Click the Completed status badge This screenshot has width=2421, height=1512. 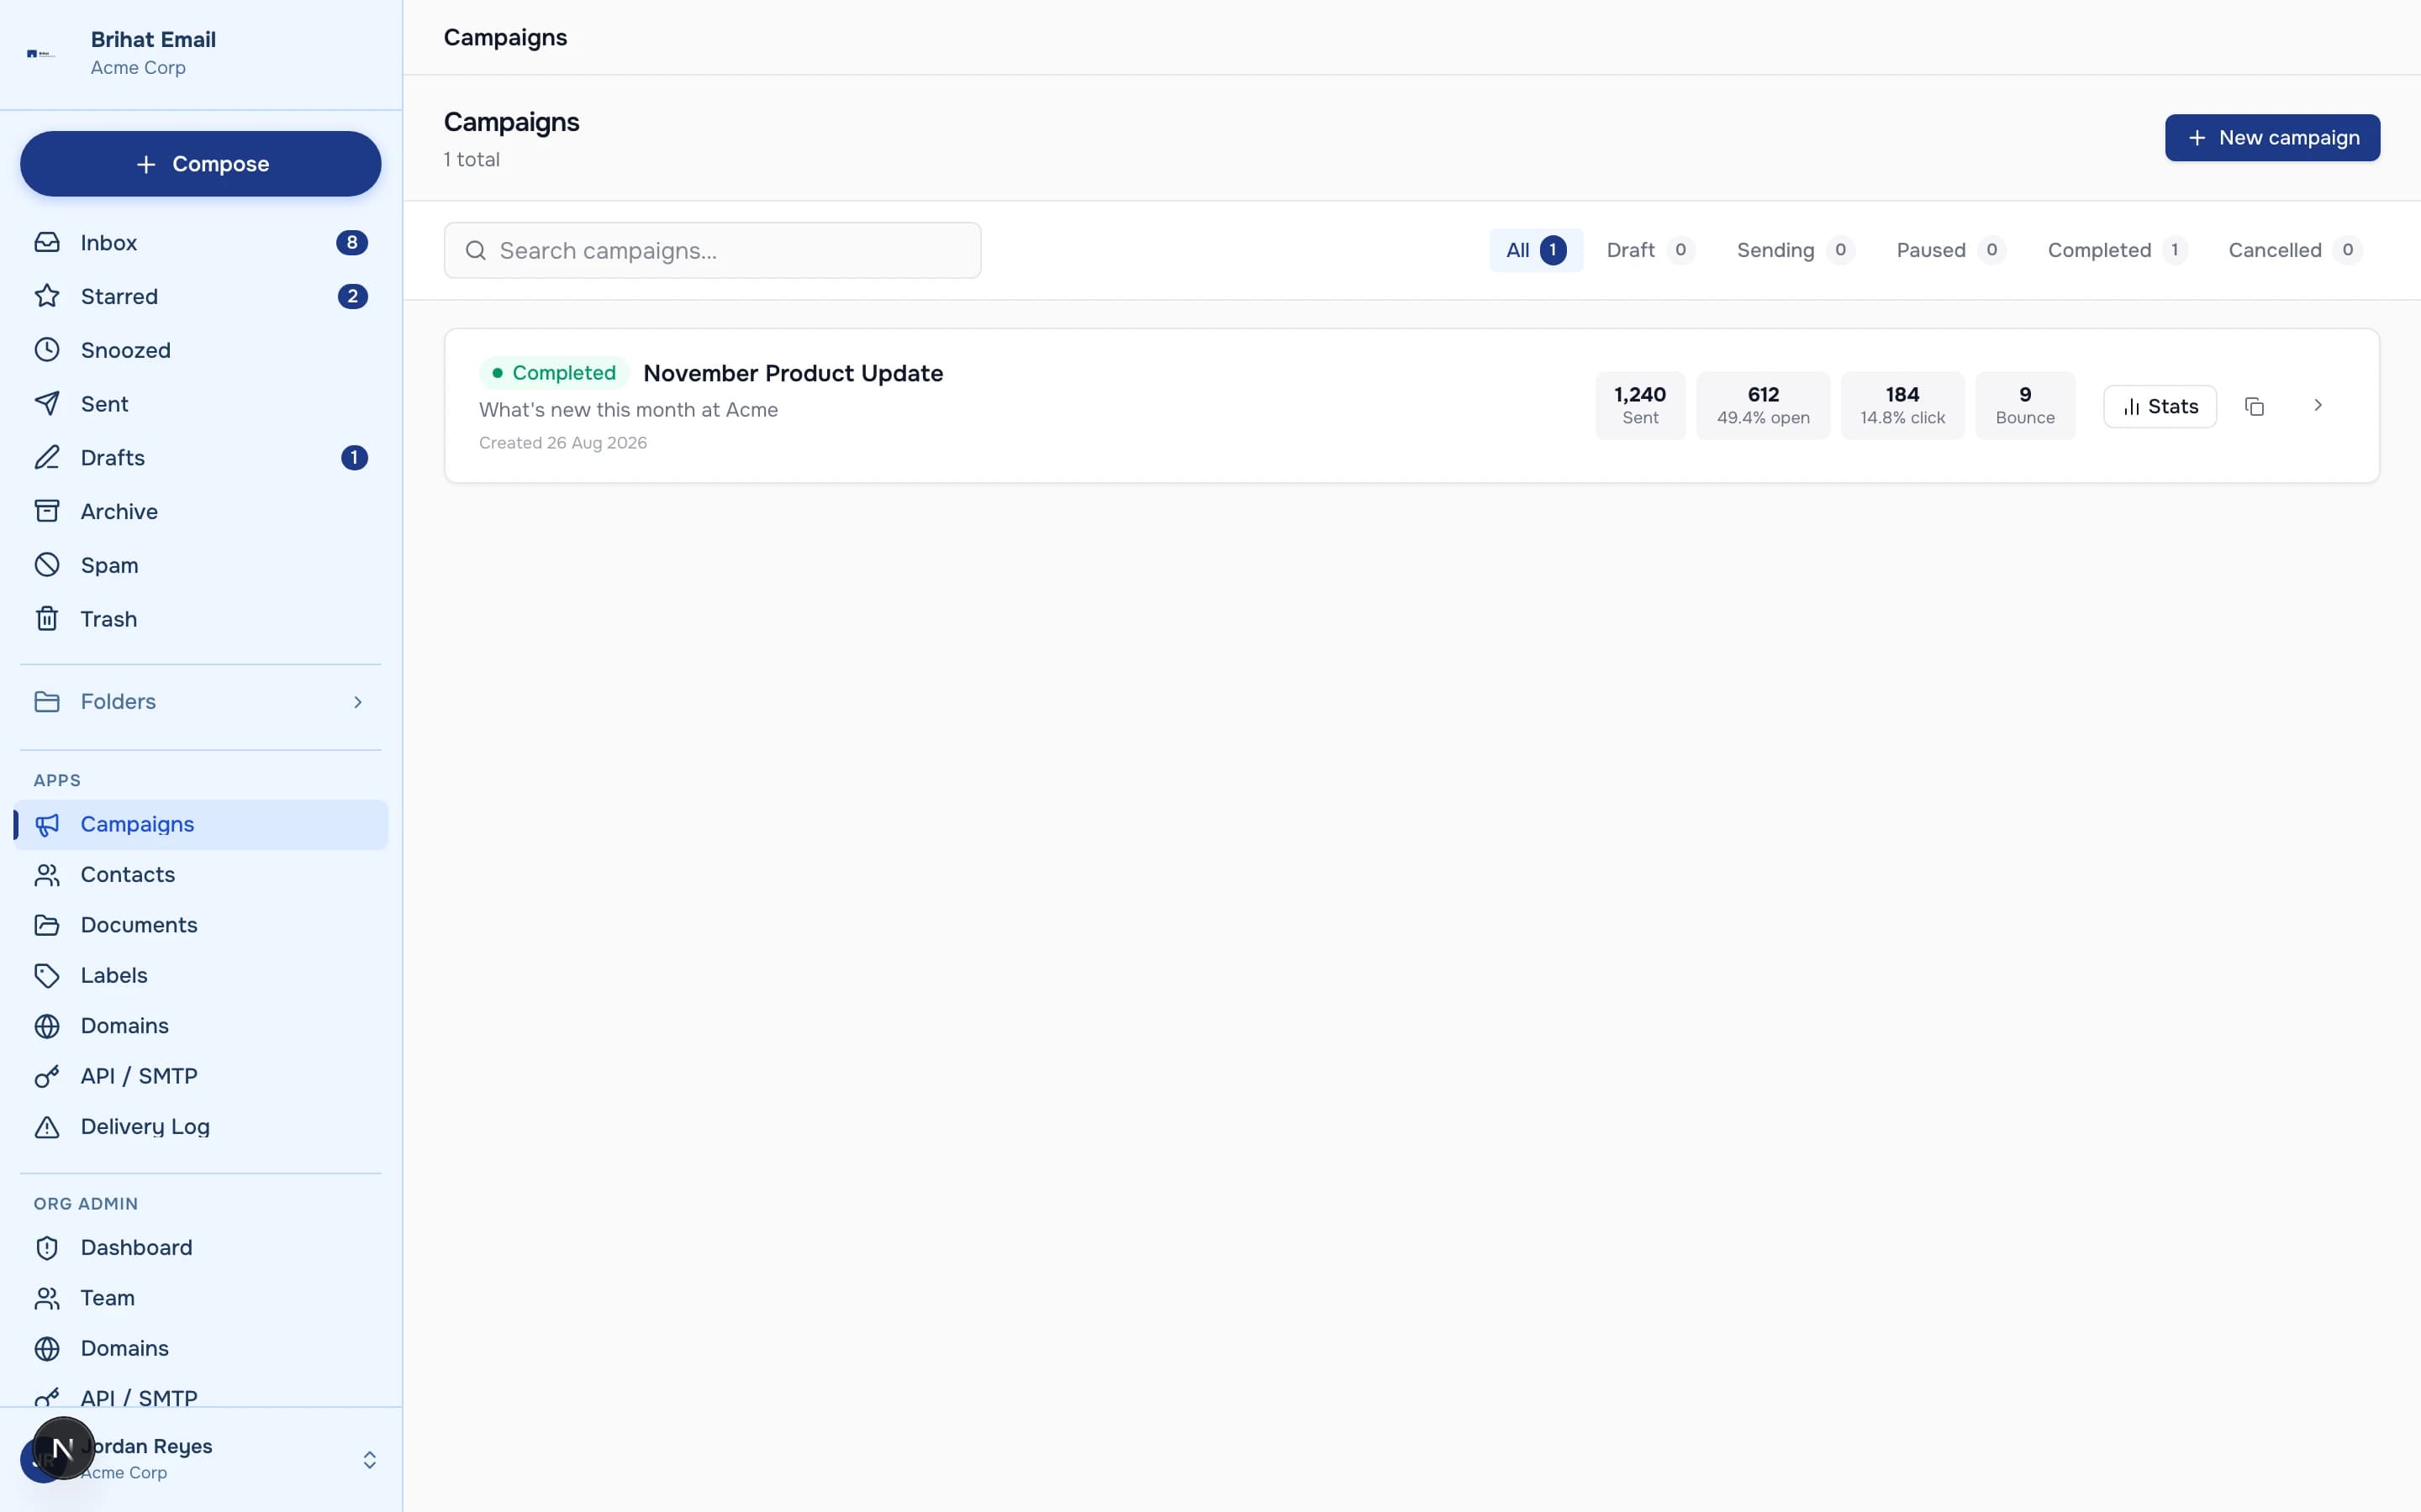tap(553, 373)
